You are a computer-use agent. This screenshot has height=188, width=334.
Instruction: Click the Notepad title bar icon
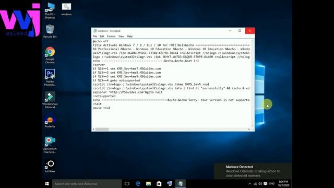[95, 31]
